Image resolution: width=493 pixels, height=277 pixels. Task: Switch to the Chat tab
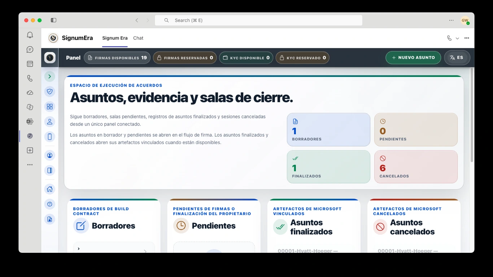pos(138,38)
